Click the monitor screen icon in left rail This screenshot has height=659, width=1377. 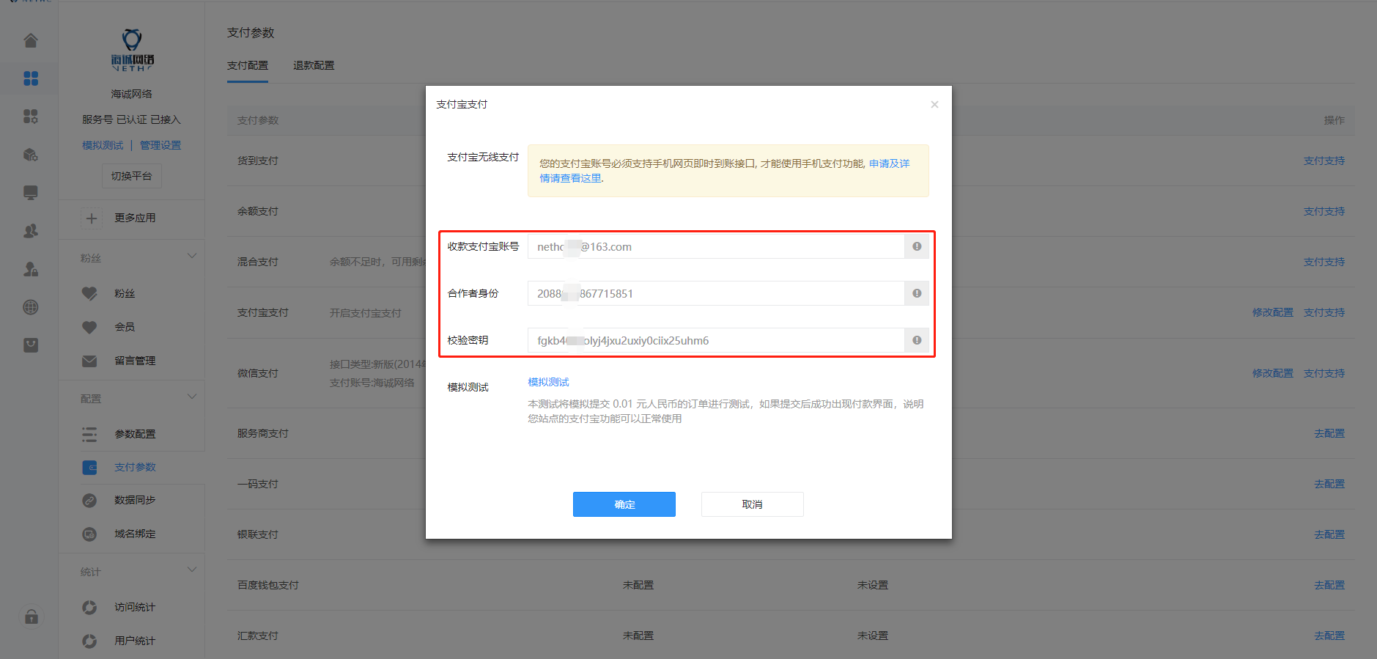click(x=31, y=193)
